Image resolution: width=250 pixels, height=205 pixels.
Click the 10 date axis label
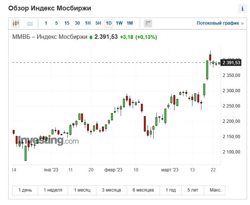click(x=136, y=170)
